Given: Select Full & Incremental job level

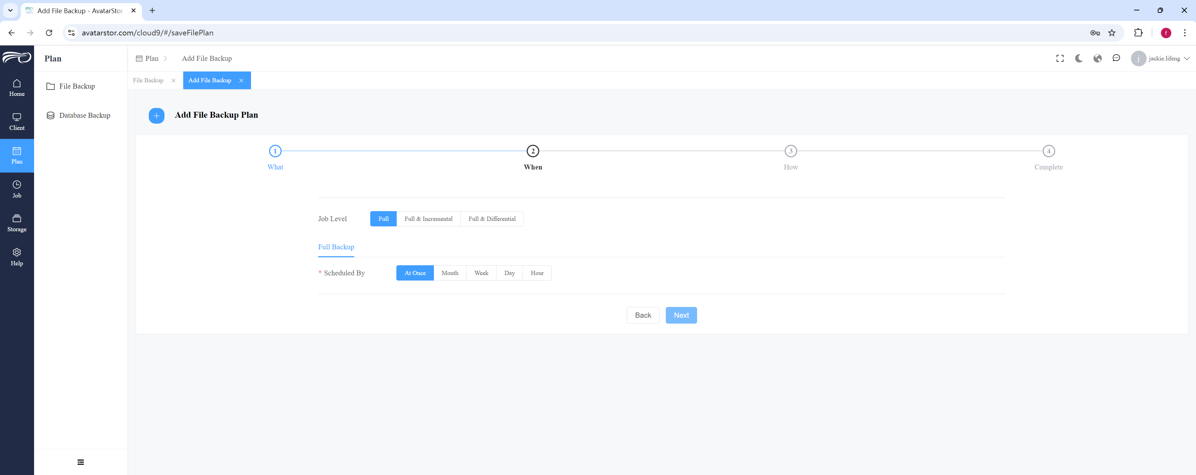Looking at the screenshot, I should coord(428,219).
